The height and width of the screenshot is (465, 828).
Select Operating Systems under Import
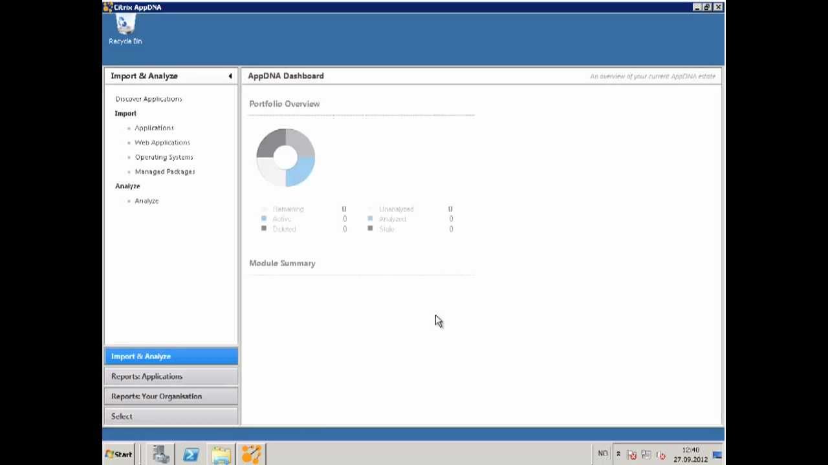coord(164,157)
